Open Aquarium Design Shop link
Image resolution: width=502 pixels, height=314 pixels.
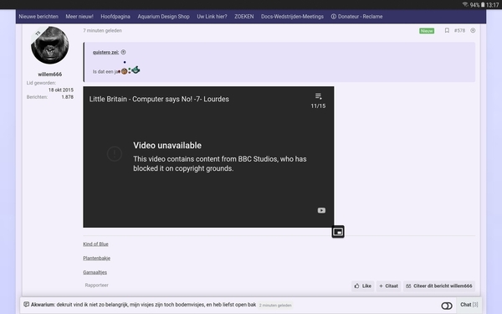164,17
